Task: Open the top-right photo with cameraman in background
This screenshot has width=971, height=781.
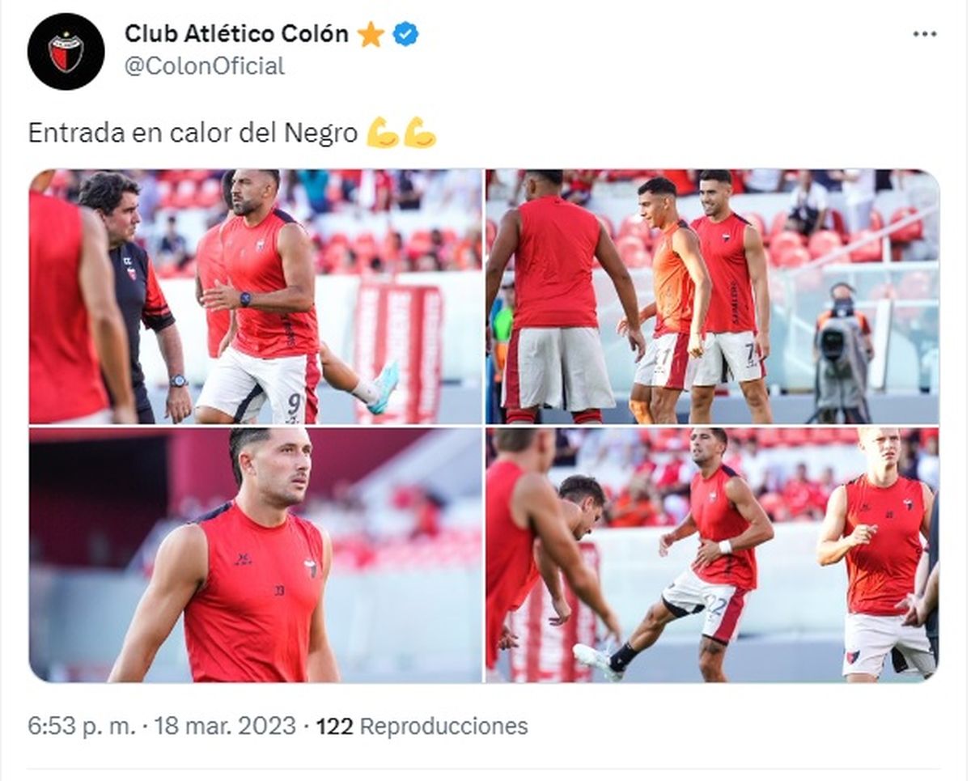Action: (x=713, y=296)
